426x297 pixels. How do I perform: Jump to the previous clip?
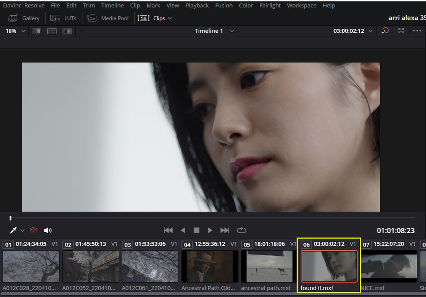[168, 230]
